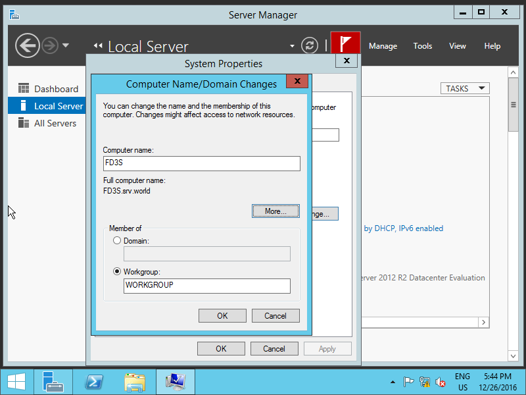The height and width of the screenshot is (395, 526).
Task: Click the refresh icon in header
Action: click(309, 45)
